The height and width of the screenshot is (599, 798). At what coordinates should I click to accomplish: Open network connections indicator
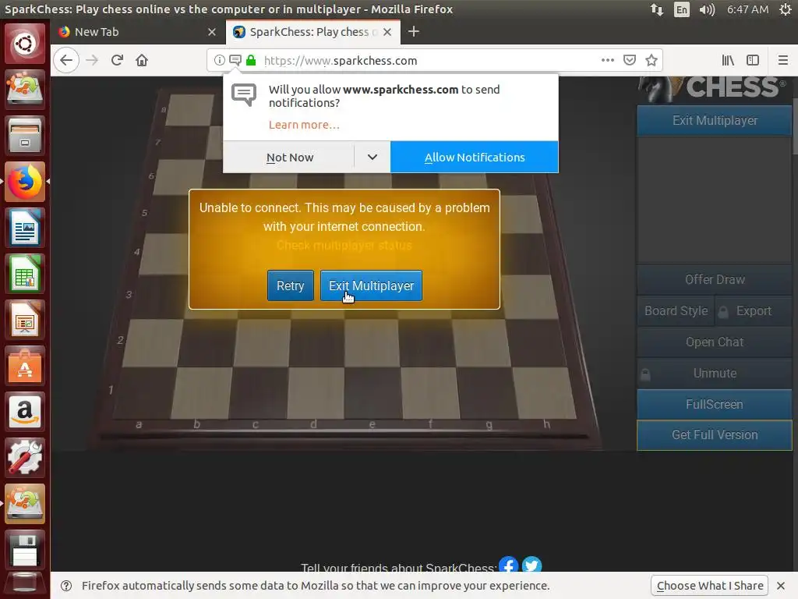[x=657, y=9]
